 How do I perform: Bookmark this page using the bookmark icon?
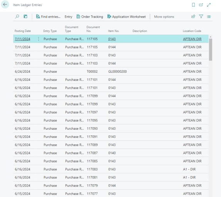click(193, 5)
